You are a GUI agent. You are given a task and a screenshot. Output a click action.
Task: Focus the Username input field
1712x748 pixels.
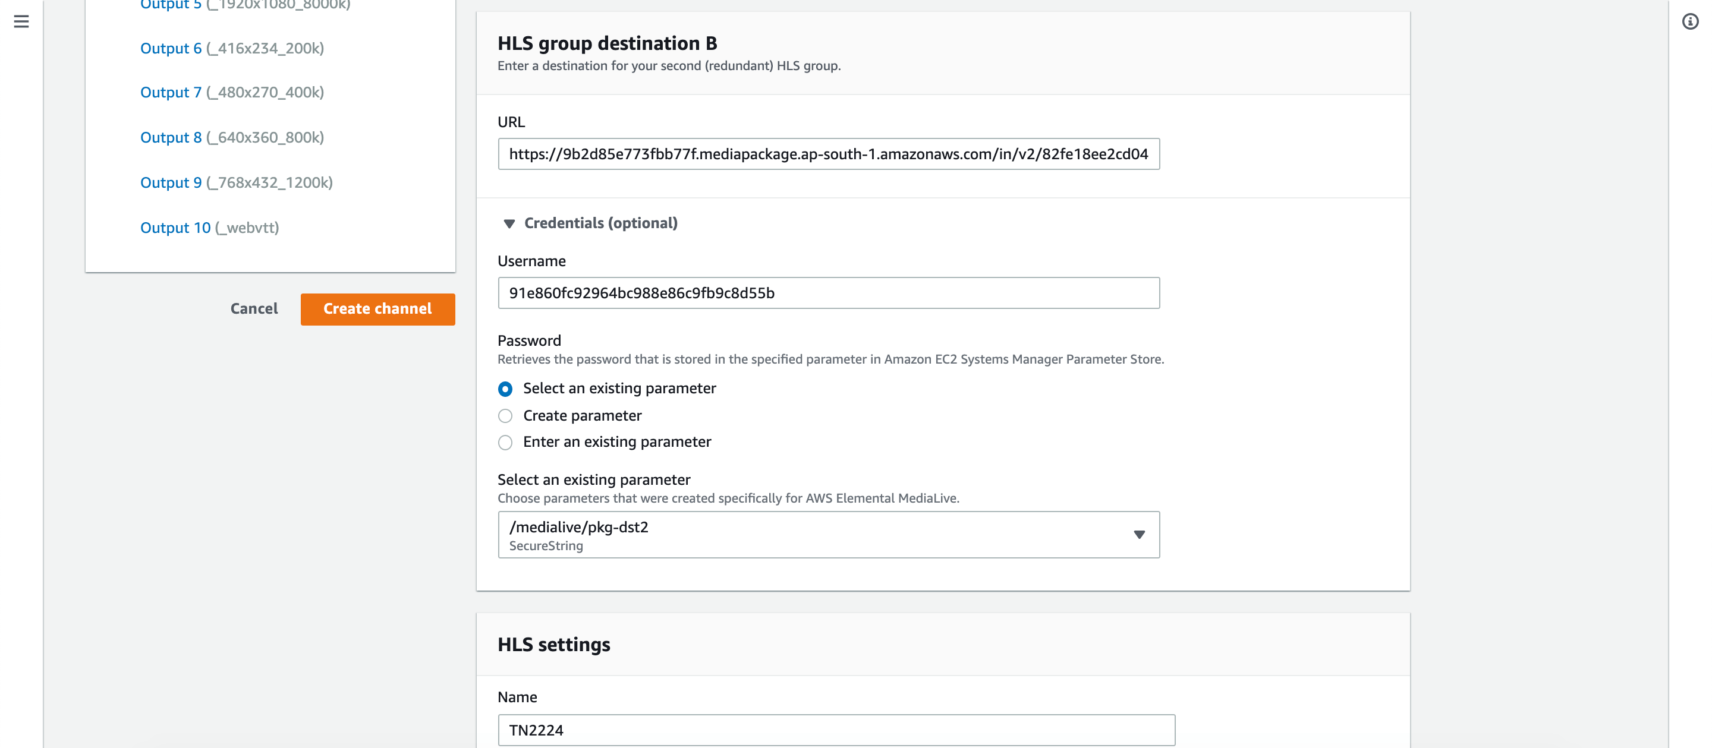coord(828,293)
